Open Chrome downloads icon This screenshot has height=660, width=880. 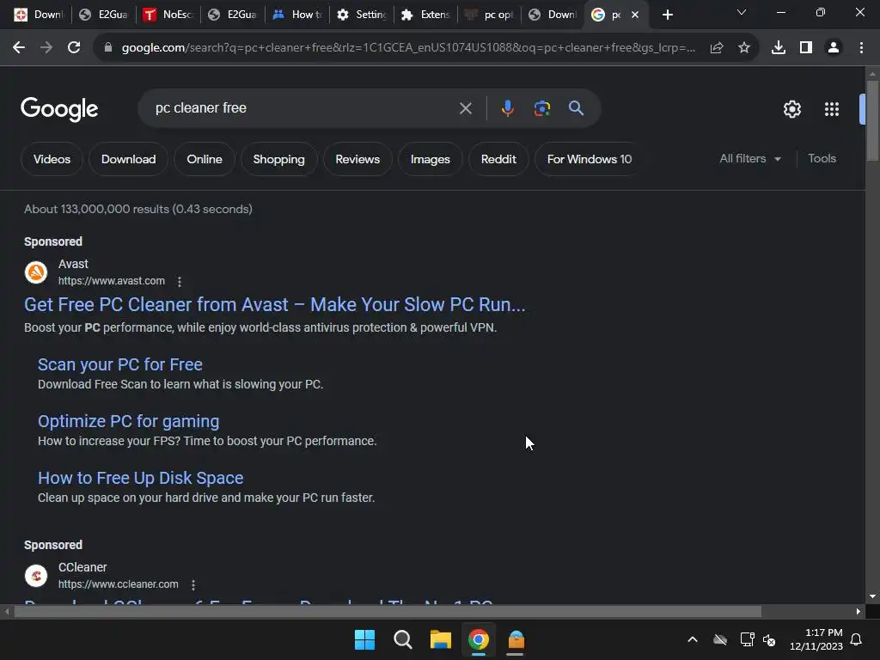779,48
